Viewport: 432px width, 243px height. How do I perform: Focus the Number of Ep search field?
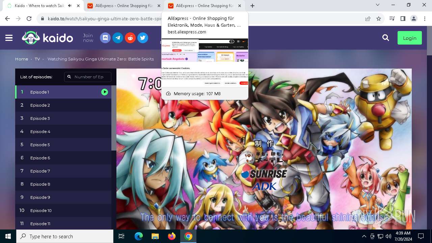(88, 77)
